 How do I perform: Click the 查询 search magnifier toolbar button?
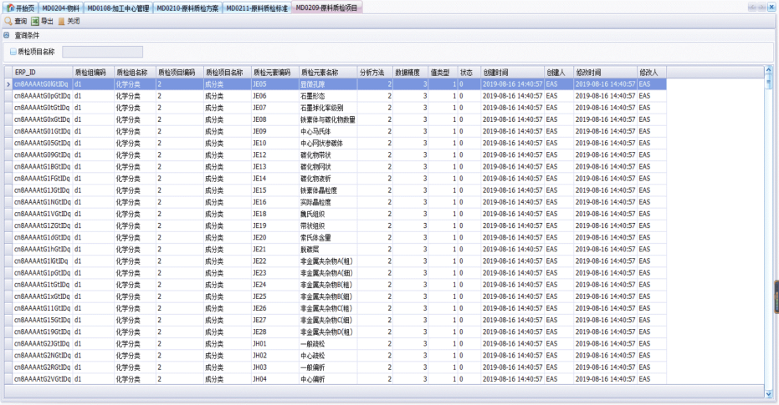click(x=15, y=22)
